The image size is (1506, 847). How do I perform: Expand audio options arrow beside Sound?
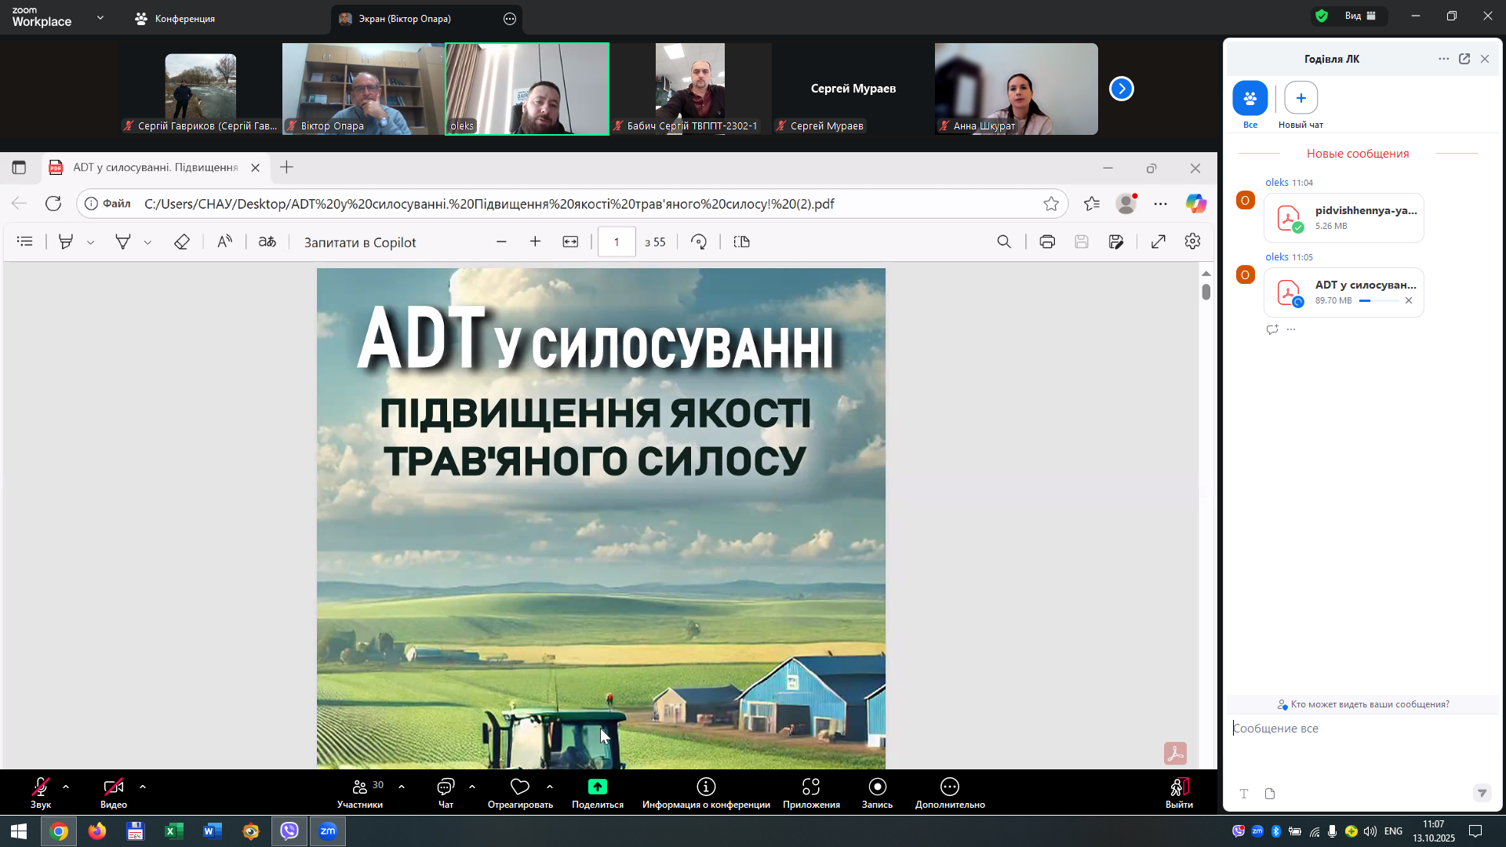pos(66,786)
